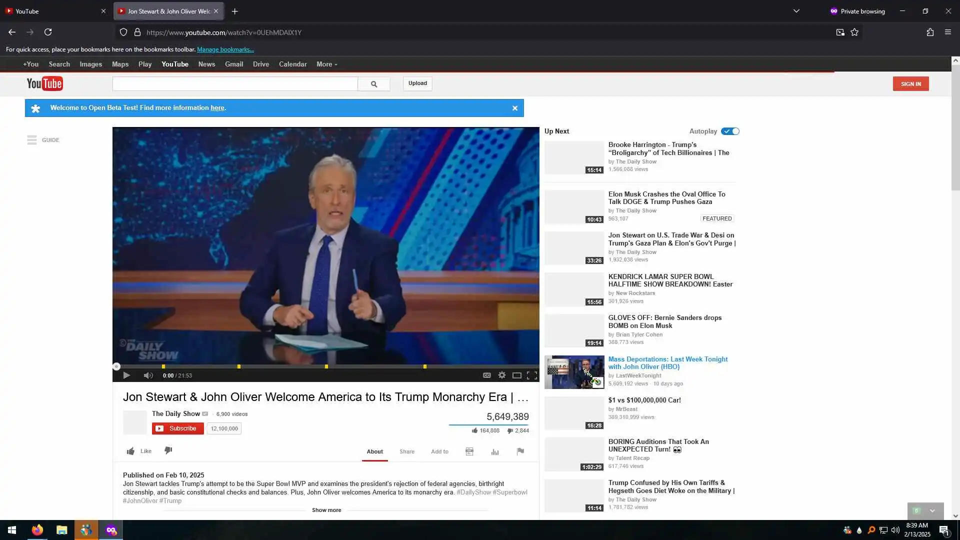Open the Add to tab
Viewport: 960px width, 540px height.
click(x=439, y=451)
